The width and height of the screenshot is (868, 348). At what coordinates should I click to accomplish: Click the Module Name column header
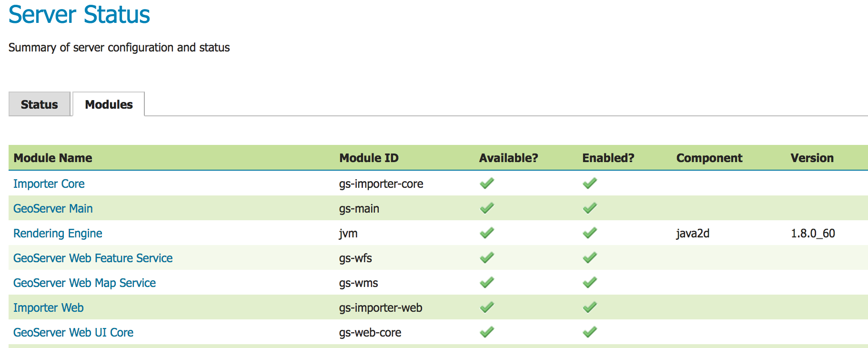[53, 158]
